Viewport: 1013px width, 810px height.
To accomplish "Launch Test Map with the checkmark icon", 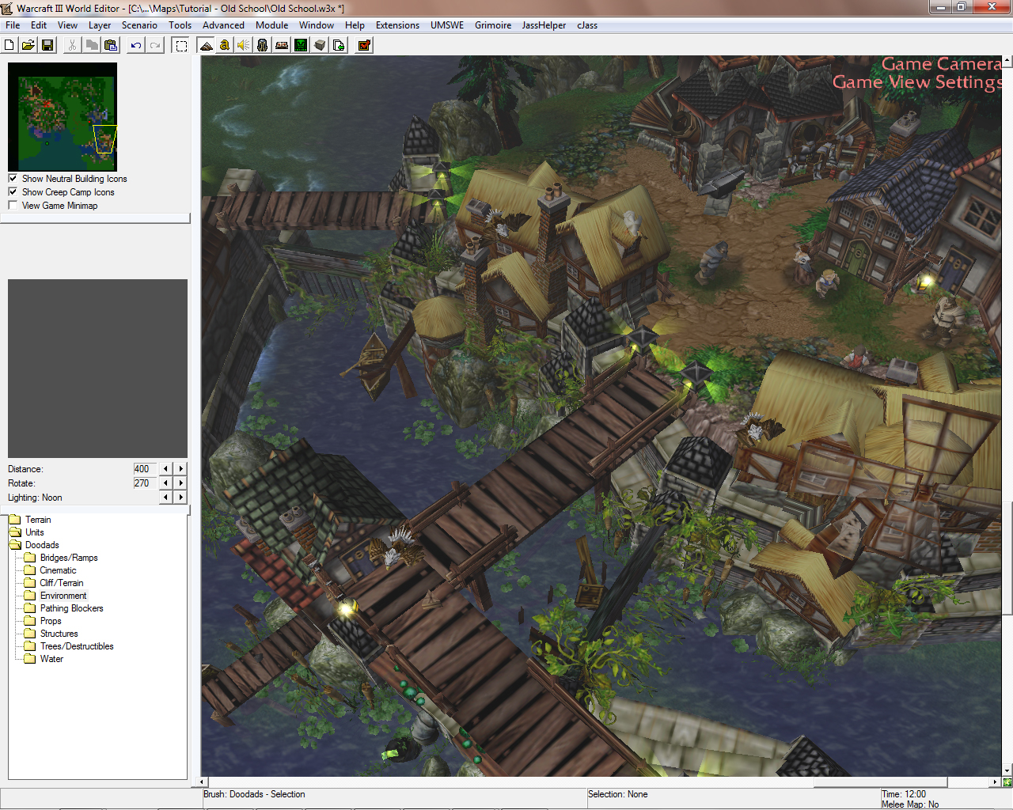I will pos(364,45).
